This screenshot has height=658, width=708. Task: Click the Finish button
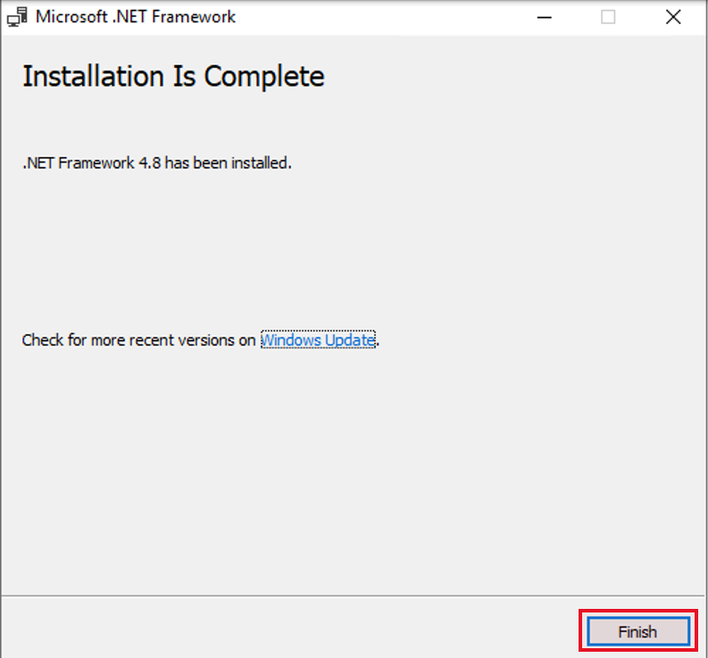(638, 631)
